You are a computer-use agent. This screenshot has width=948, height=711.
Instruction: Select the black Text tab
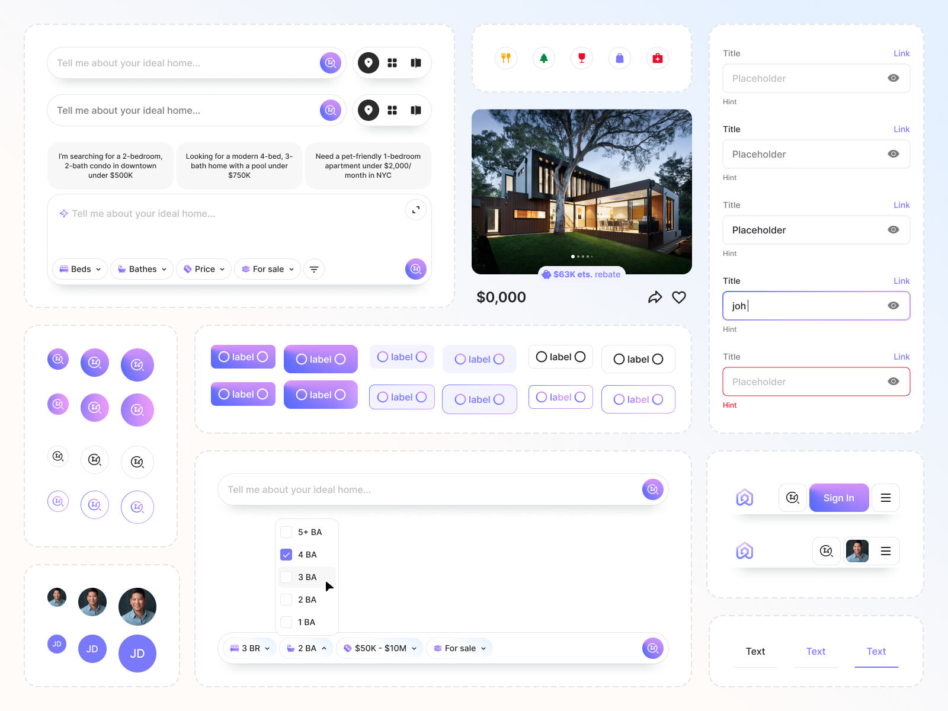pyautogui.click(x=755, y=651)
